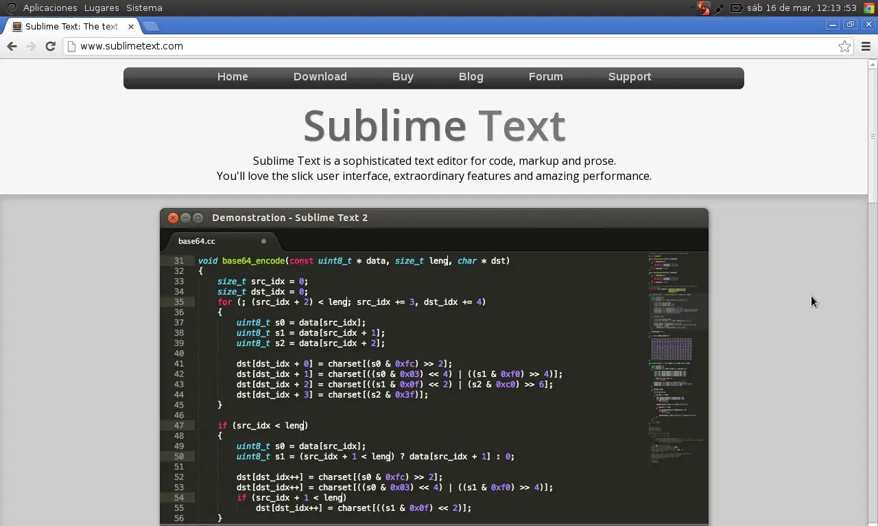Click the red close button of Demonstration window
The height and width of the screenshot is (526, 878).
tap(174, 218)
